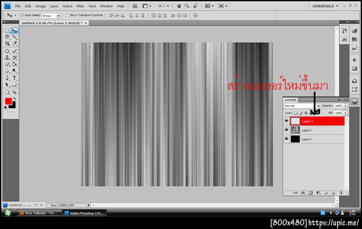The height and width of the screenshot is (229, 362).
Task: Select the History Brush tool
Action: pos(14,57)
